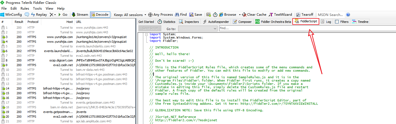Screen dimensions: 396x124
Task: Click the MSDN Search field
Action: point(330,15)
